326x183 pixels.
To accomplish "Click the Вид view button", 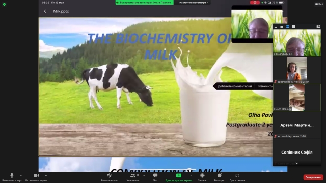I will point(319,4).
